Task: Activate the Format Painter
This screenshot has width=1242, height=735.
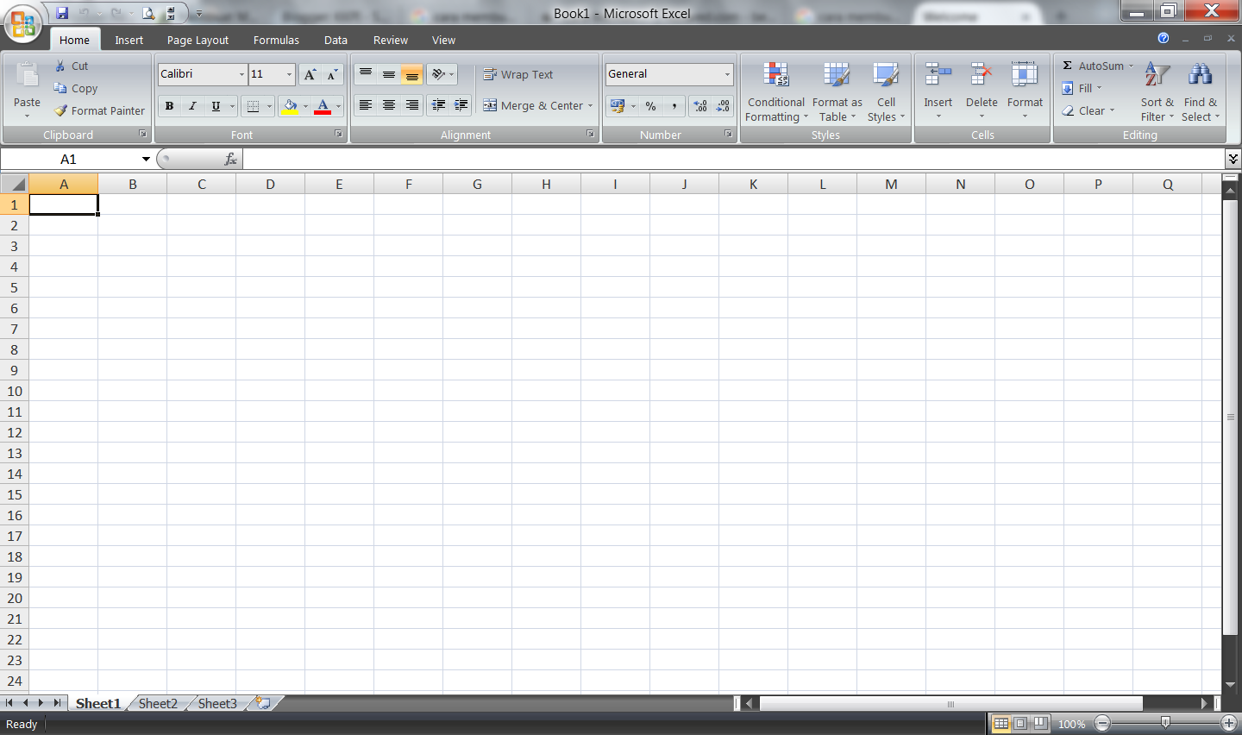Action: tap(99, 110)
